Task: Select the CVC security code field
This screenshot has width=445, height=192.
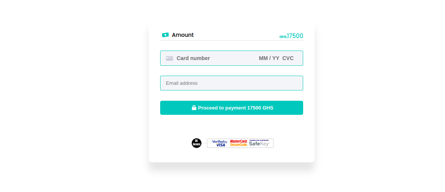Action: coord(288,59)
